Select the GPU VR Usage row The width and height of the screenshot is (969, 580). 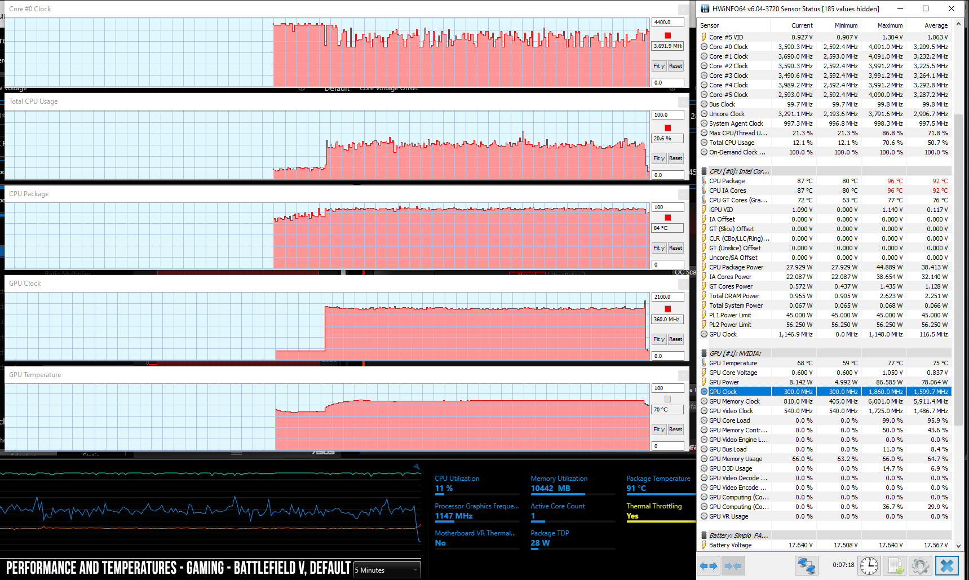point(825,516)
